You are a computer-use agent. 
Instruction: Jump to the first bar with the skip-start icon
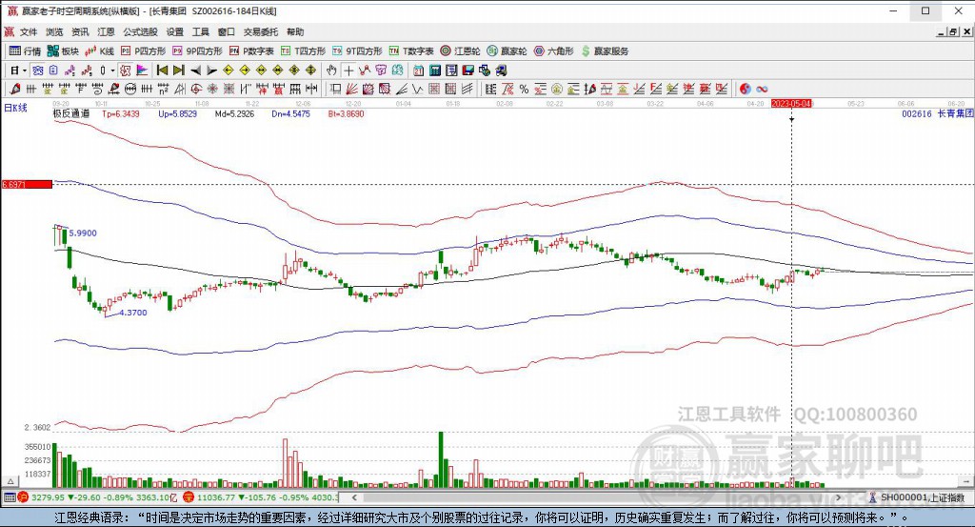click(162, 71)
